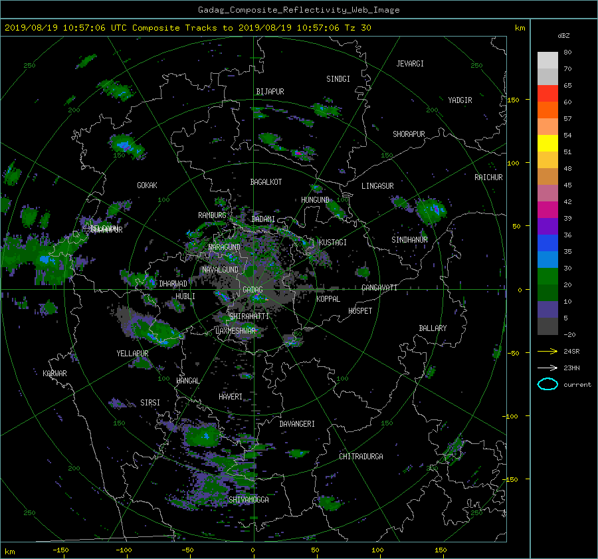Click the '23MN' legend label
The height and width of the screenshot is (559, 598).
[571, 368]
